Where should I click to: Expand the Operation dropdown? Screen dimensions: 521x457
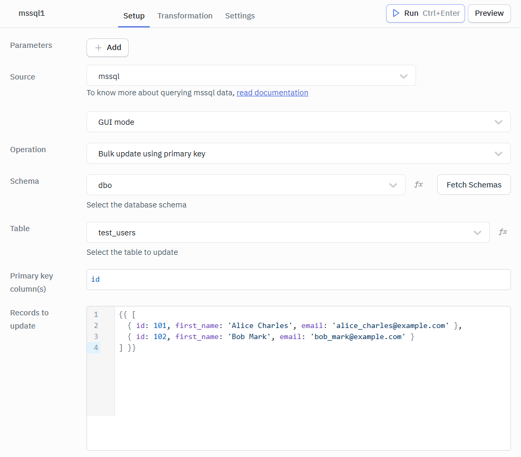click(298, 153)
